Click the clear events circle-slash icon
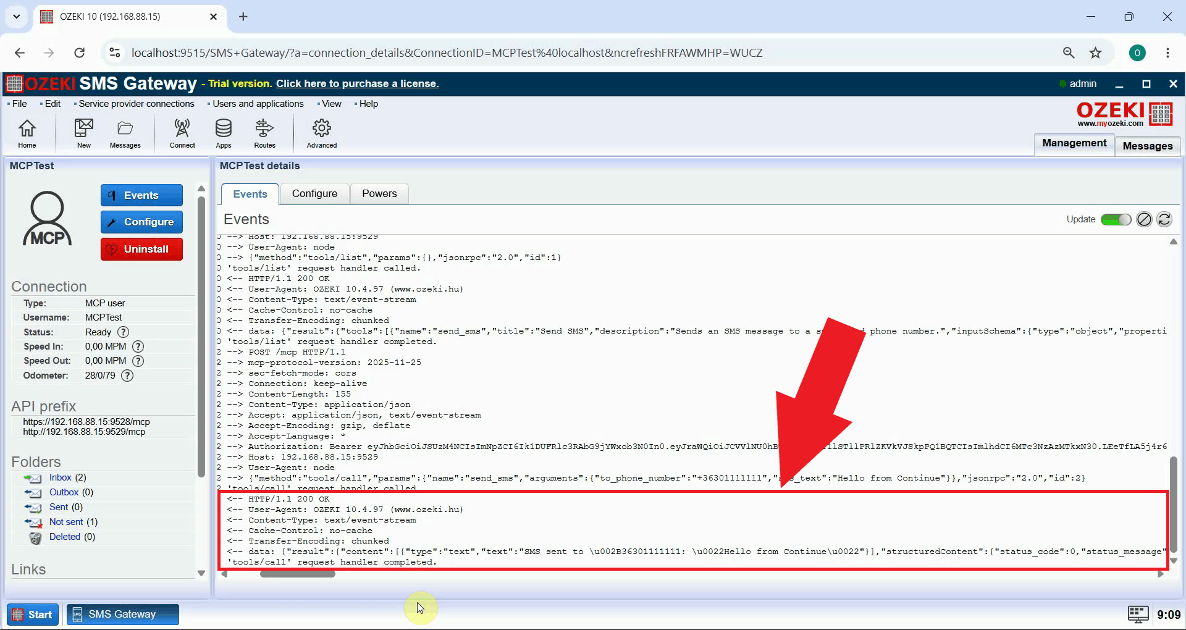 tap(1144, 219)
